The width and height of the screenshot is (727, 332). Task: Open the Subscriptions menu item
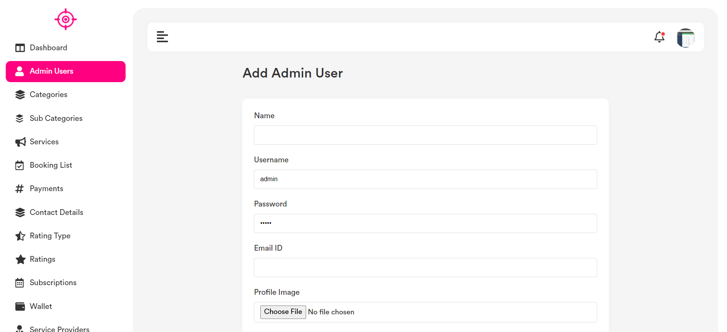tap(53, 283)
